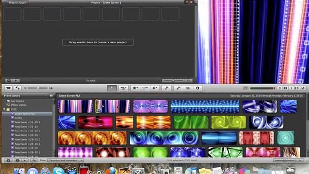Viewport: 309px width, 174px height.
Task: Toggle audio skimming button near volume meter
Action: pyautogui.click(x=246, y=88)
